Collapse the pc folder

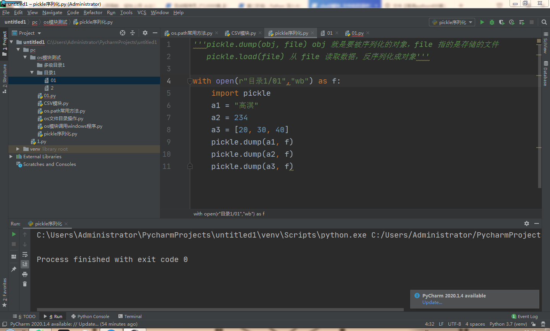coord(18,50)
